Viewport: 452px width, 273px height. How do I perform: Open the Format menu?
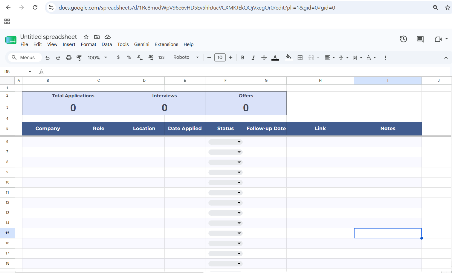(x=88, y=44)
